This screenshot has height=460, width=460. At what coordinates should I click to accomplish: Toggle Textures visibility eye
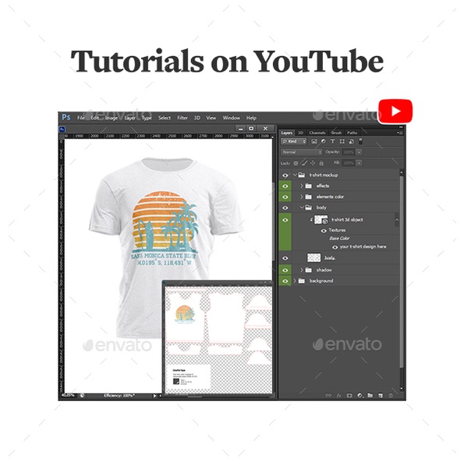click(x=324, y=231)
